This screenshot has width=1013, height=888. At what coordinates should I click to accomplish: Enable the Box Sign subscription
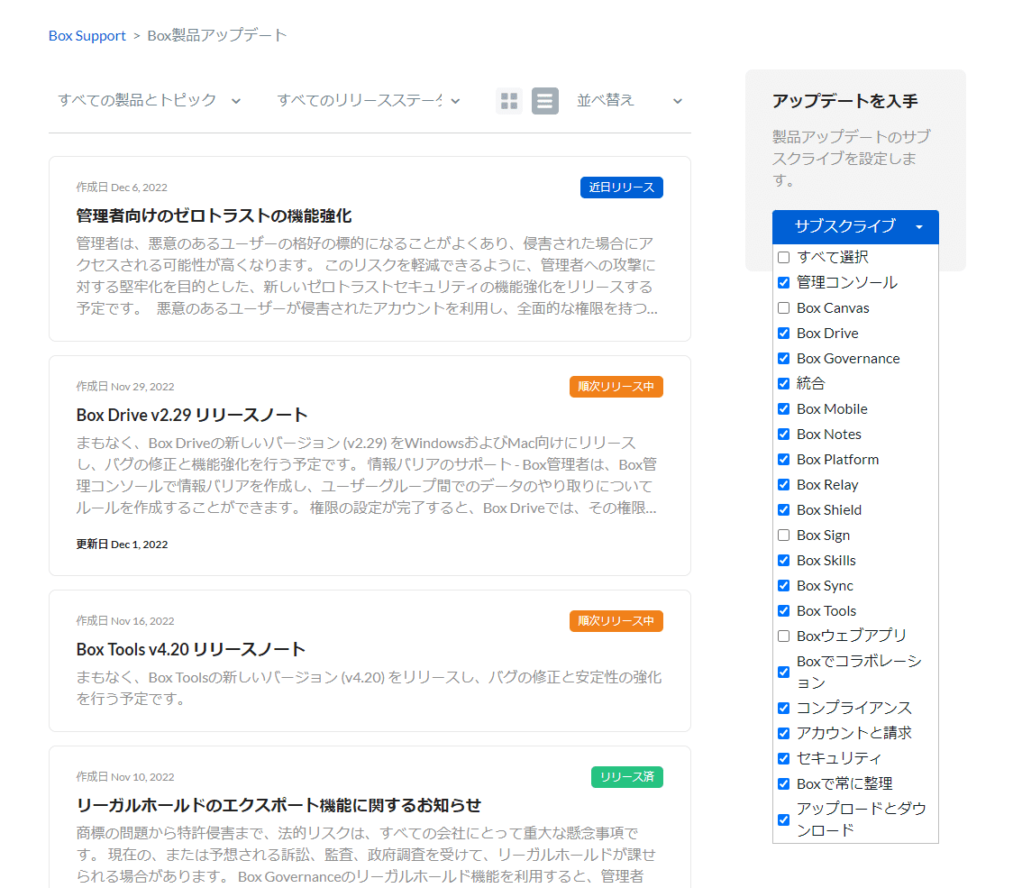pos(783,535)
